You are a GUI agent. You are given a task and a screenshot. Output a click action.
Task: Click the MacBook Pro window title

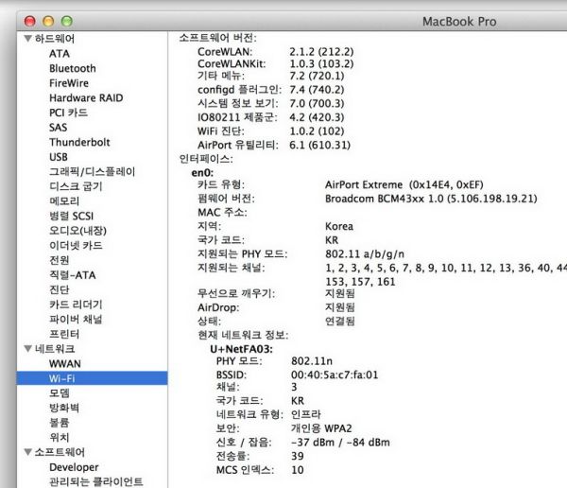tap(459, 22)
